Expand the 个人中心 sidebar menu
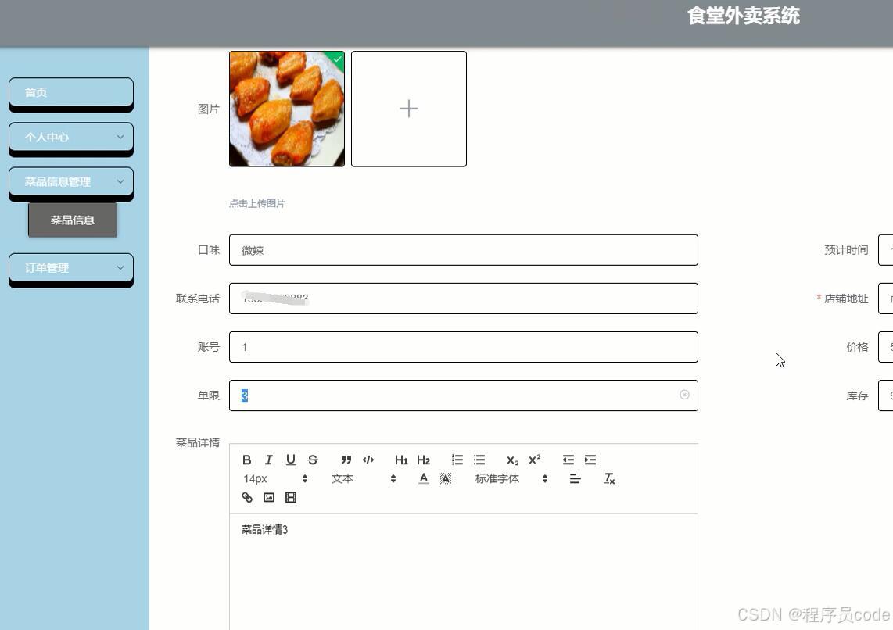 pos(71,137)
